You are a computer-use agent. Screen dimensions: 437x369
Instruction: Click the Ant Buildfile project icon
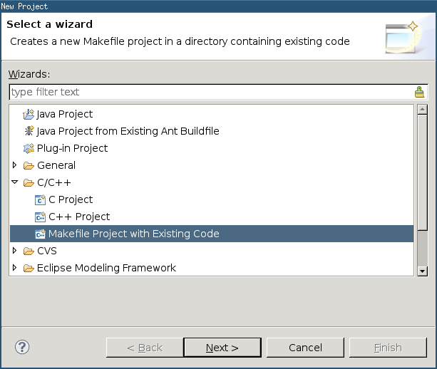pos(29,131)
